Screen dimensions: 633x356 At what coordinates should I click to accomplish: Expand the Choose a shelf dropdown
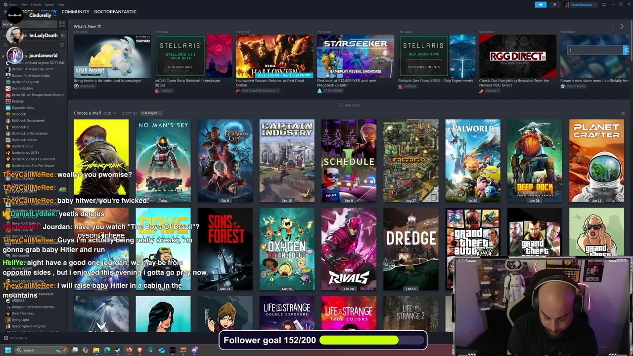[x=95, y=113]
